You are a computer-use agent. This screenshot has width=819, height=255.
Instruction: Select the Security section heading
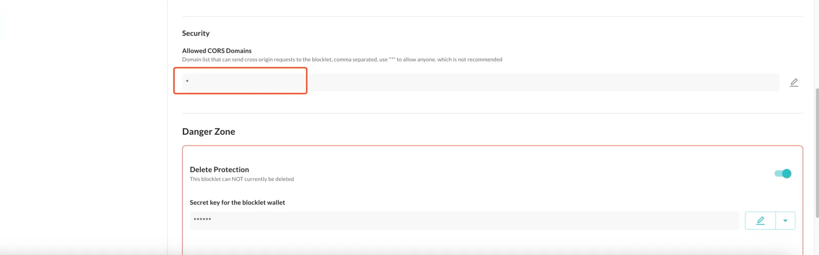(196, 33)
